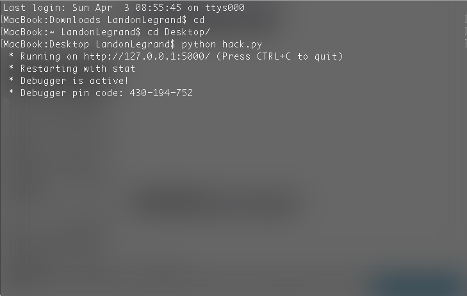Click the 'ttys000' terminal name
Image resolution: width=467 pixels, height=296 pixels.
click(225, 8)
